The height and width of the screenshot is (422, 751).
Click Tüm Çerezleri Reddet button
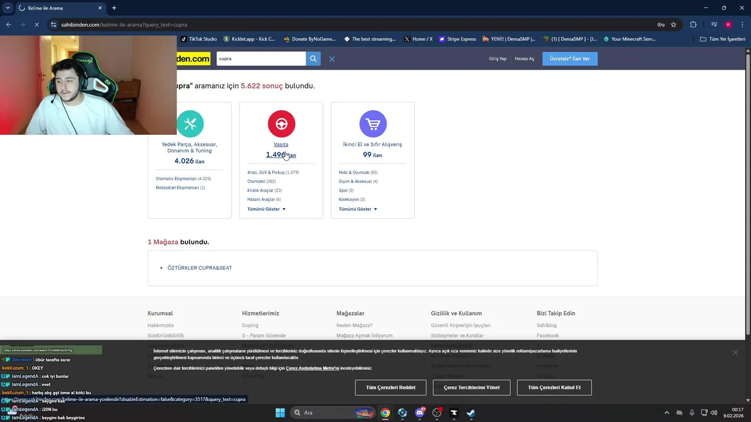(391, 387)
